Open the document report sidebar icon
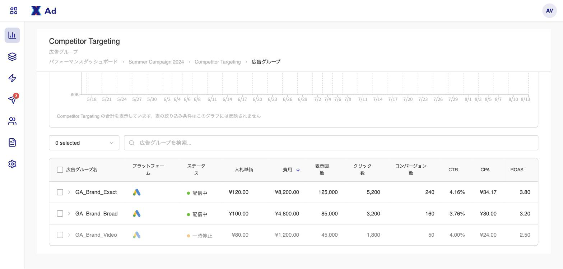The height and width of the screenshot is (269, 563). [x=12, y=143]
